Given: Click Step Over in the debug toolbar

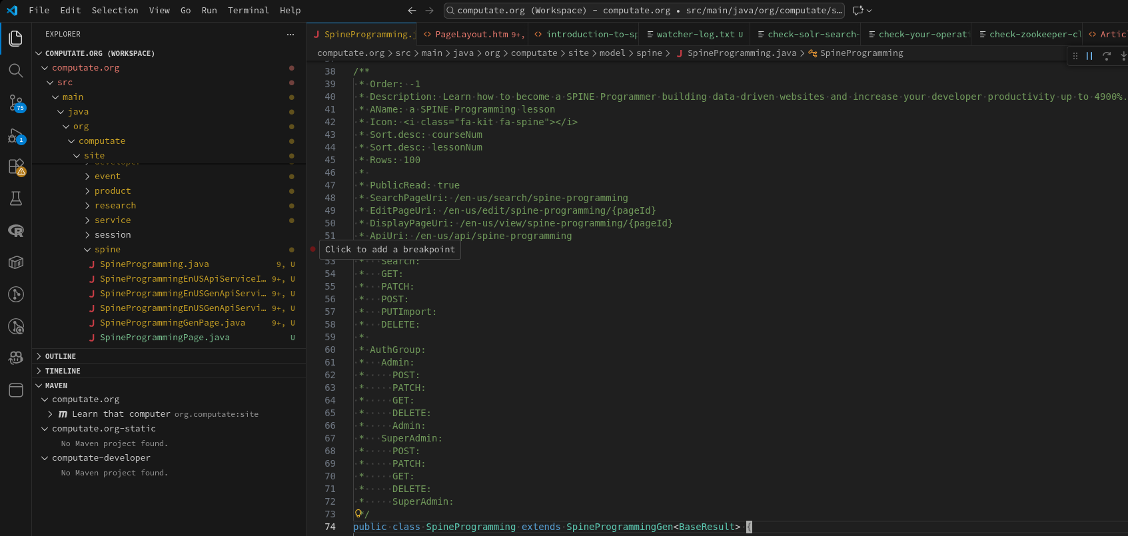Looking at the screenshot, I should (x=1107, y=56).
